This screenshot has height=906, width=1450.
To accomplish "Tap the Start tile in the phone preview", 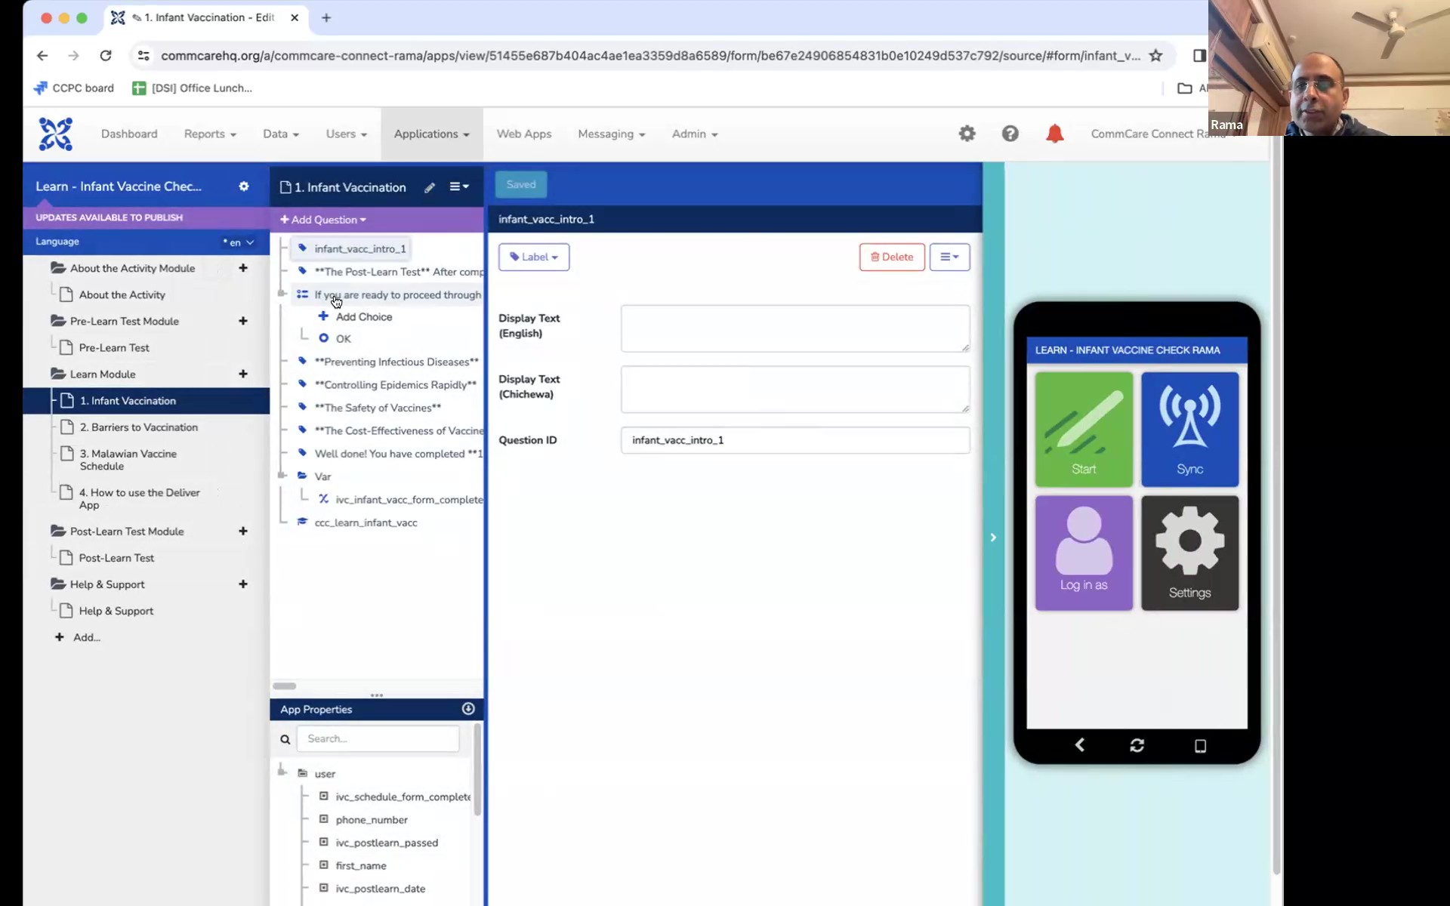I will coord(1083,429).
